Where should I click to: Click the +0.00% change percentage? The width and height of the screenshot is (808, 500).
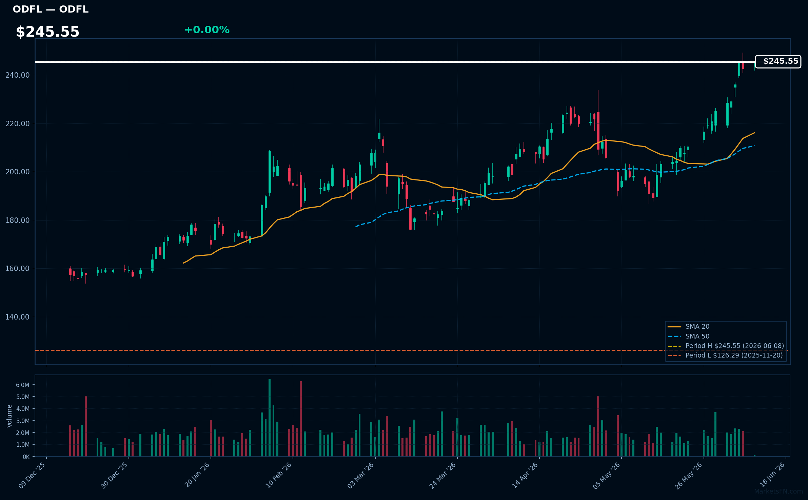[207, 30]
